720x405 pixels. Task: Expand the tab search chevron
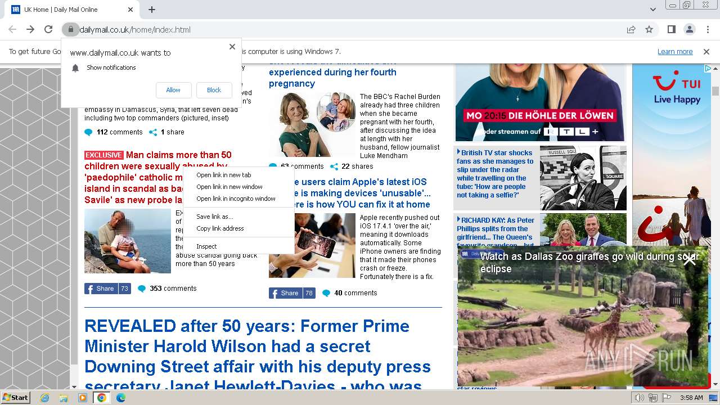click(652, 10)
